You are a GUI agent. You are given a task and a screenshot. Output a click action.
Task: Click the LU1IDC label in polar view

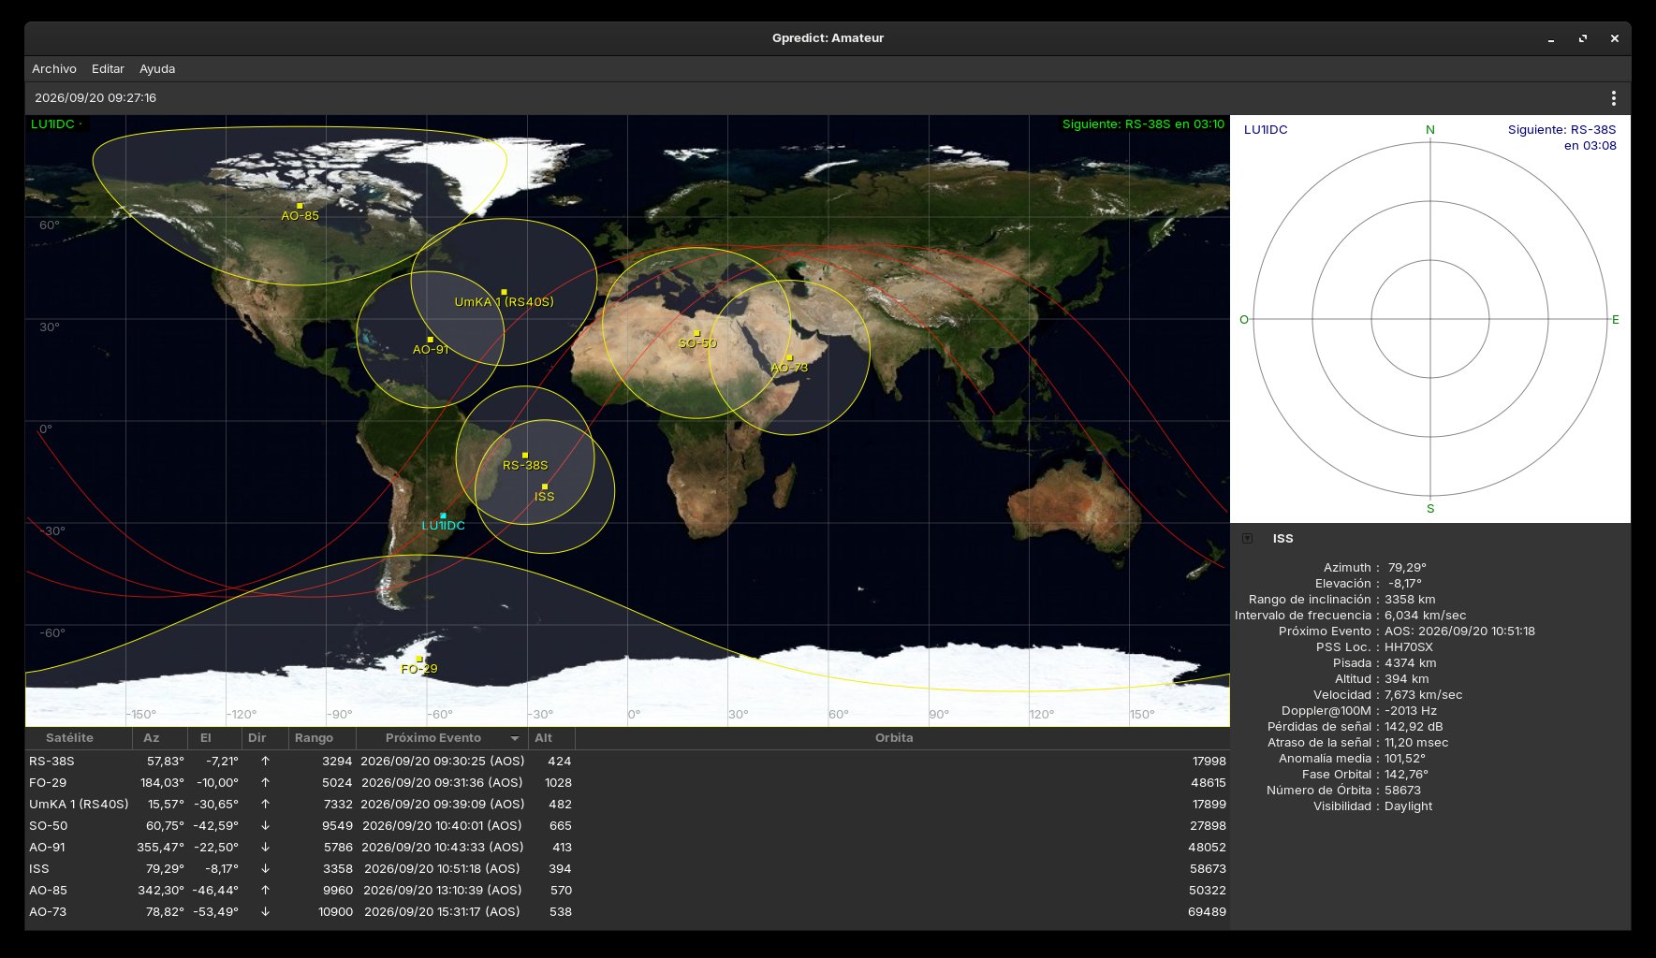tap(1266, 130)
